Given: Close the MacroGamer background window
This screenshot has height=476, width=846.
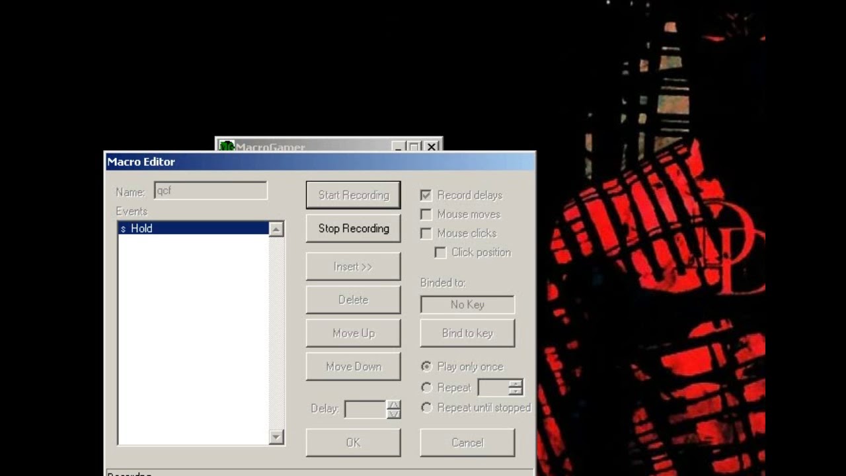Looking at the screenshot, I should (431, 147).
